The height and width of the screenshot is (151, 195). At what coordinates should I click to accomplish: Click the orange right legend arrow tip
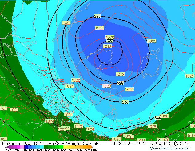tap(92, 147)
